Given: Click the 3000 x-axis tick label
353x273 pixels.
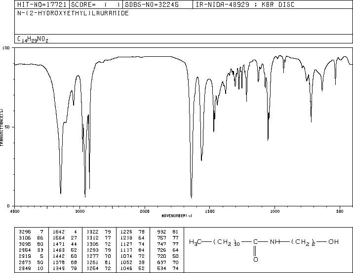Looking at the screenshot, I should 79,211.
